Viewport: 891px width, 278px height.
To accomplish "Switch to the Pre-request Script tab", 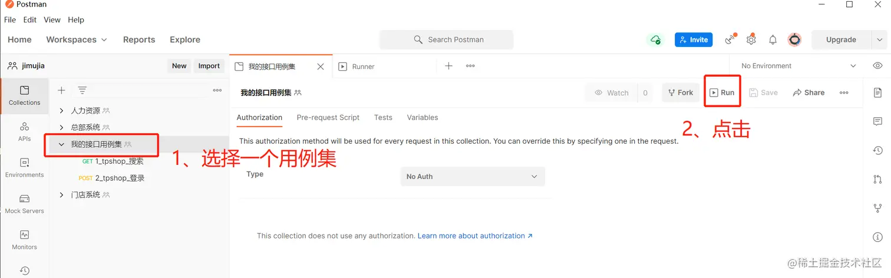I will click(328, 117).
